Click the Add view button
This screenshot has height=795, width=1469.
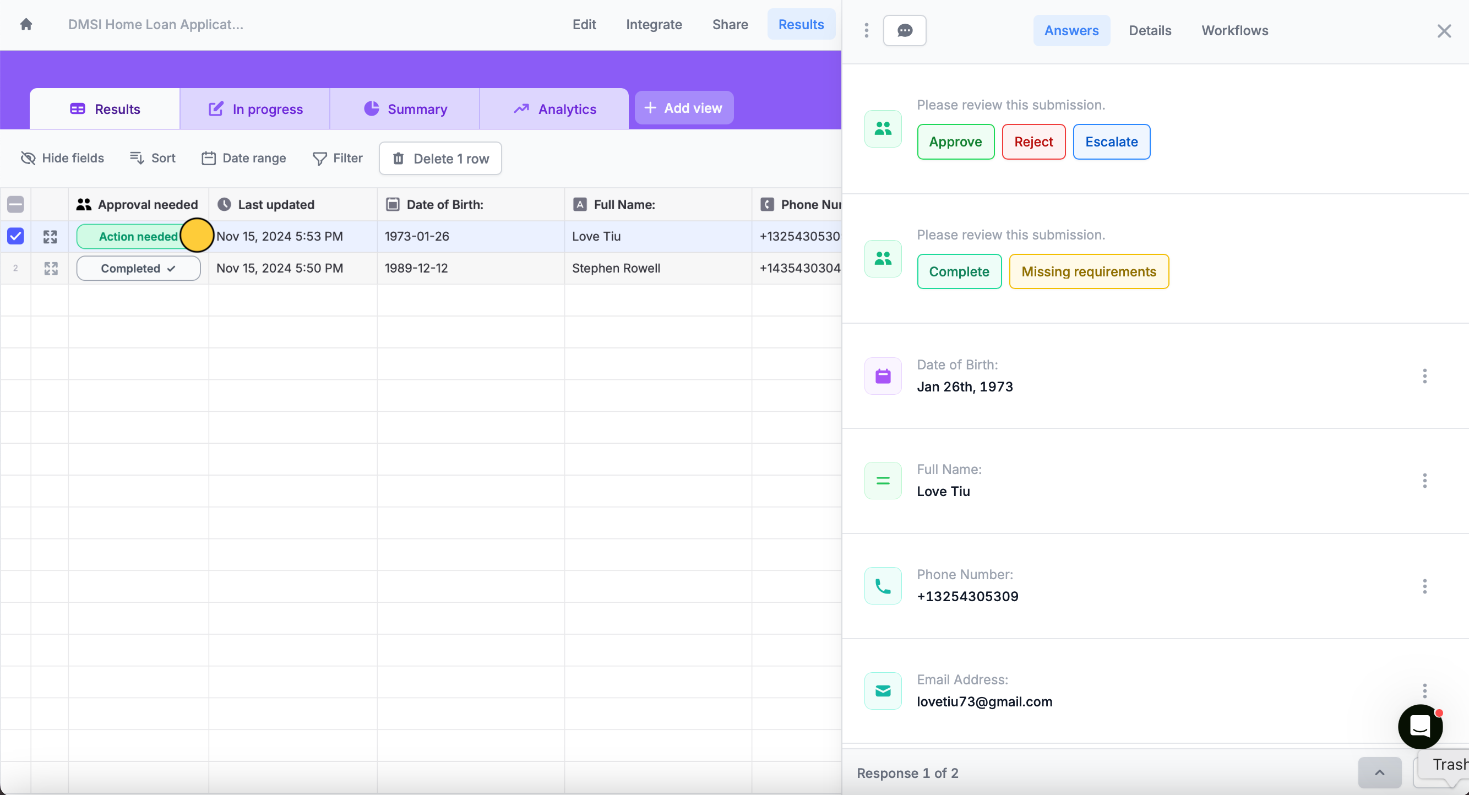click(684, 108)
